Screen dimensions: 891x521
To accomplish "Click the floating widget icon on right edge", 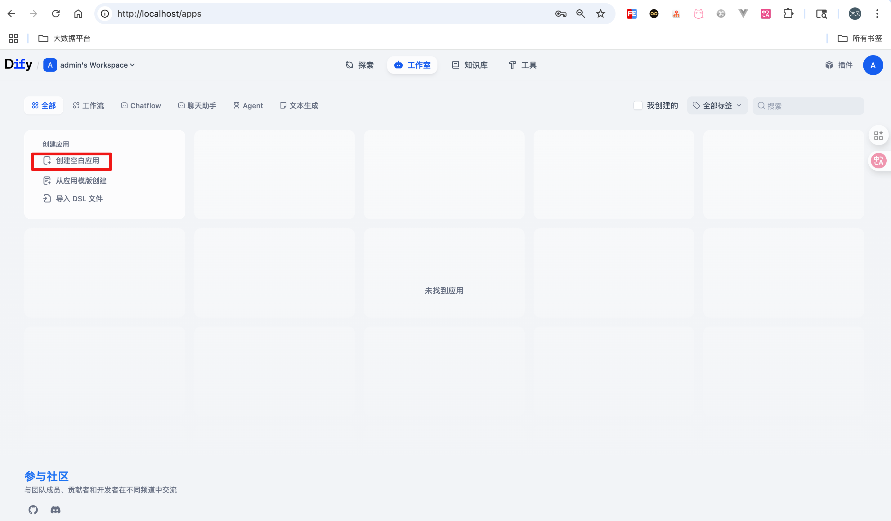I will click(879, 135).
